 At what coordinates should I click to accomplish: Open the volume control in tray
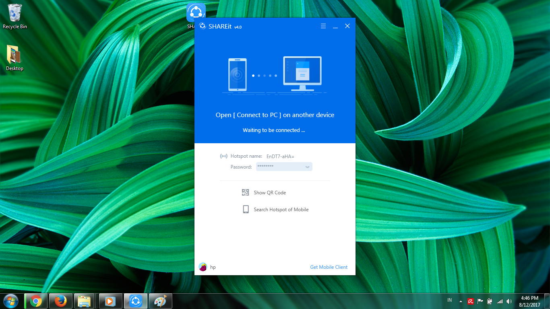click(x=509, y=301)
